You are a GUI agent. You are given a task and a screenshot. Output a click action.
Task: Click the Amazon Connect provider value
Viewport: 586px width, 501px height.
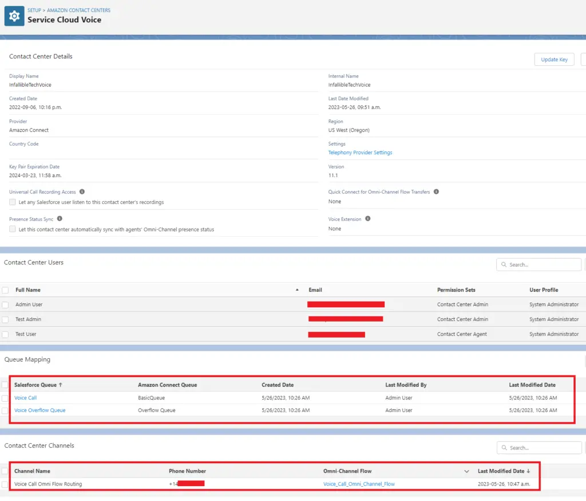click(x=29, y=130)
